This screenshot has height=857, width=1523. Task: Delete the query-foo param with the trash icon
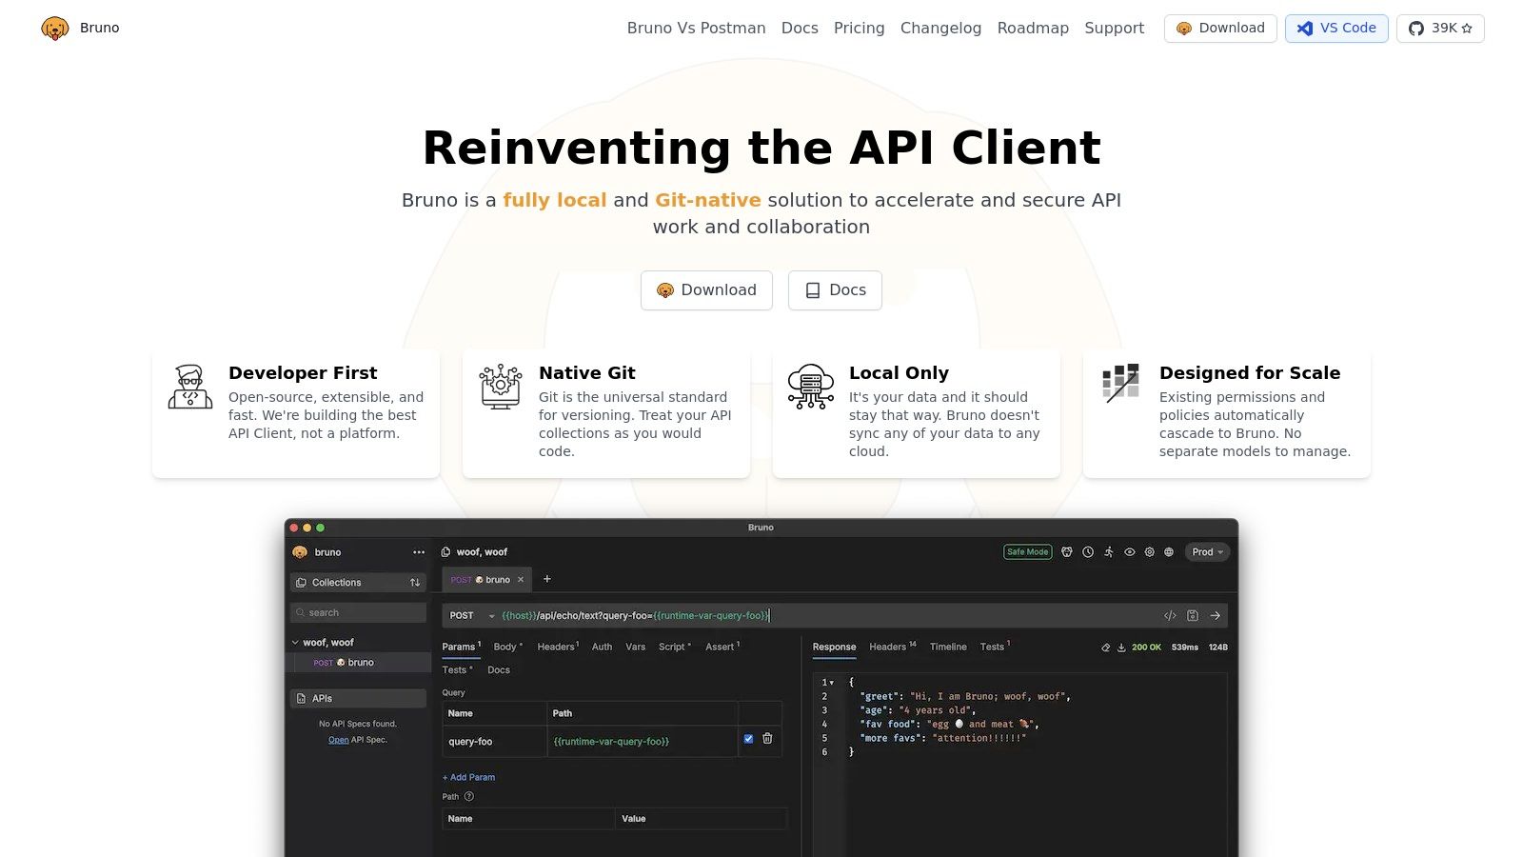tap(767, 739)
